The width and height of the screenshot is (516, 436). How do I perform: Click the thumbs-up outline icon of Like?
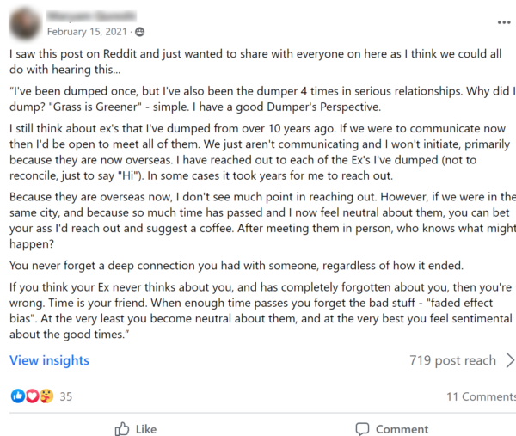click(122, 429)
